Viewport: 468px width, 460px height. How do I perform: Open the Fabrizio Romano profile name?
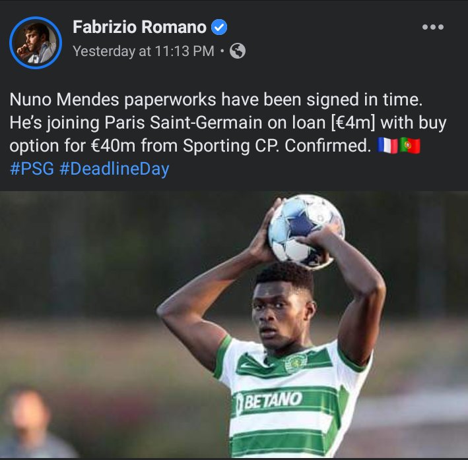click(139, 27)
